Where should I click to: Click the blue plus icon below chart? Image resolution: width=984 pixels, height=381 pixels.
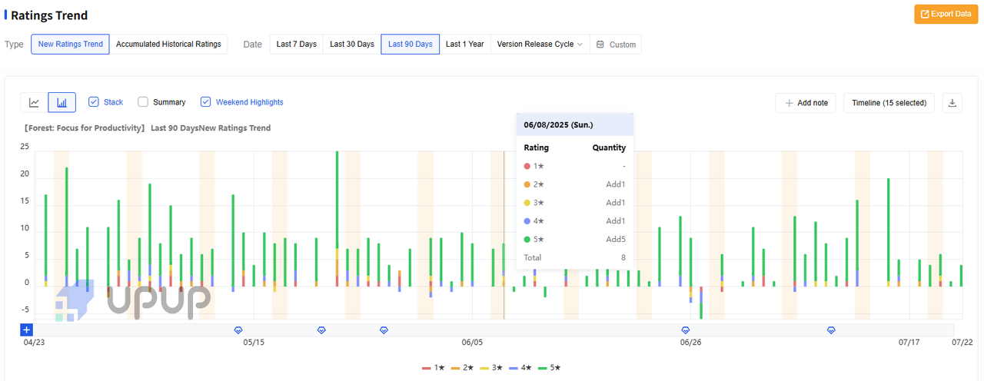coord(26,330)
